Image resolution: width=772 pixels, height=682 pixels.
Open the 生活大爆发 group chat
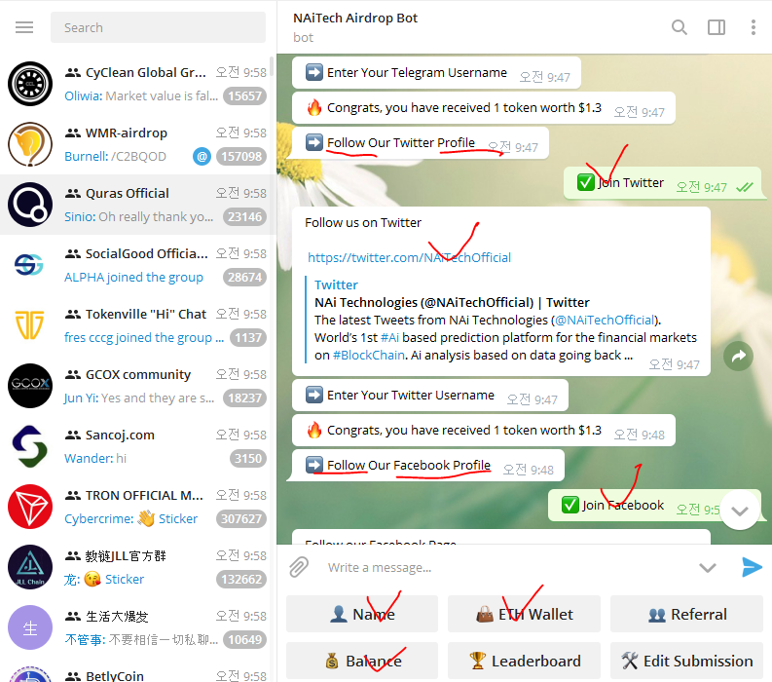pos(138,627)
